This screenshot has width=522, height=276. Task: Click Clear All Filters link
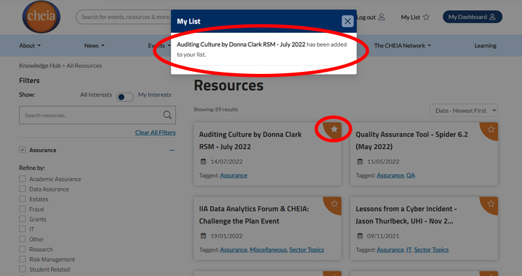(x=155, y=133)
